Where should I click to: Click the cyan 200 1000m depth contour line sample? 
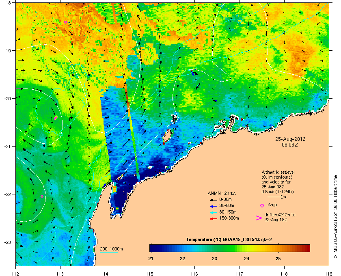109,252
